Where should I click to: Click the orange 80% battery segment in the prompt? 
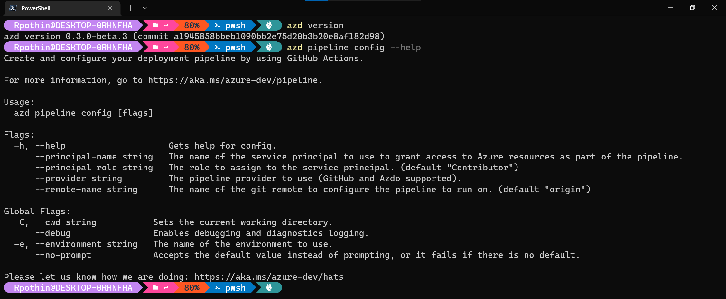coord(191,25)
